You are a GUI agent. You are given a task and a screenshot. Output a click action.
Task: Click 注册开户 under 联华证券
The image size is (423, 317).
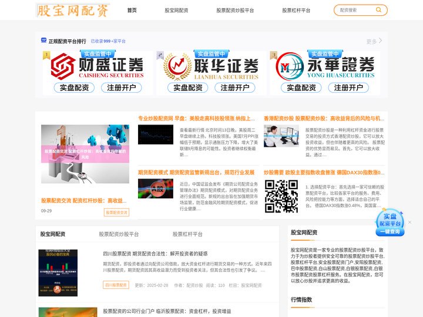(x=235, y=87)
